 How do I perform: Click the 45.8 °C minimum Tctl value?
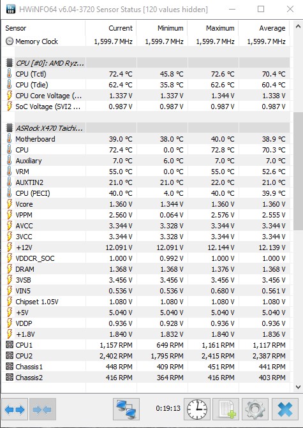pyautogui.click(x=172, y=74)
